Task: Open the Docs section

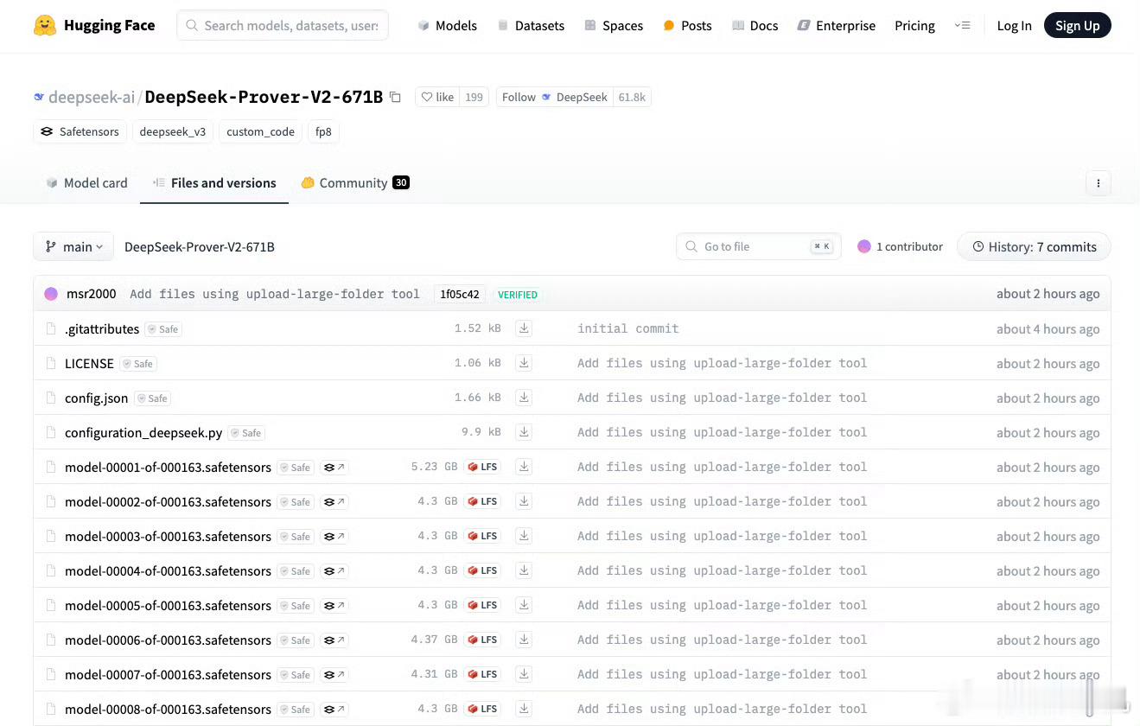Action: pos(755,26)
